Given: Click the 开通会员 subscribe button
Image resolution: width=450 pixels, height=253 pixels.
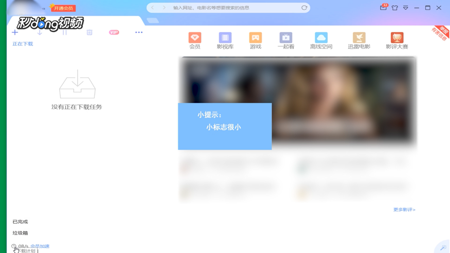Looking at the screenshot, I should coord(63,8).
